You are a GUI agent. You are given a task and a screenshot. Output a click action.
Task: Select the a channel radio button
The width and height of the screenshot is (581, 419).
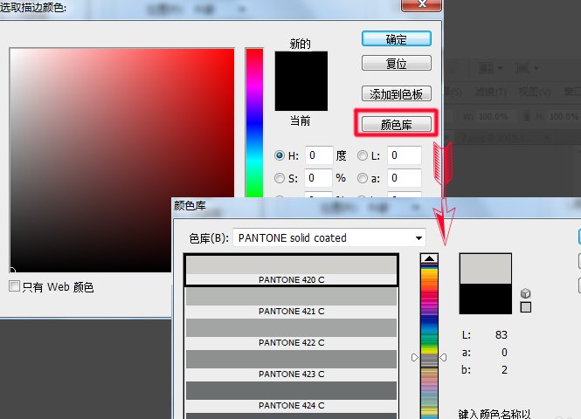point(362,178)
